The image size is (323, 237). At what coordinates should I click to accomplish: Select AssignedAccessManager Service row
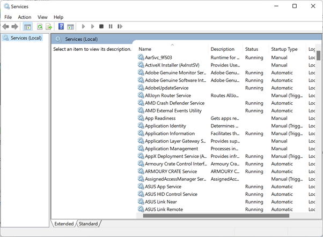[226, 179]
